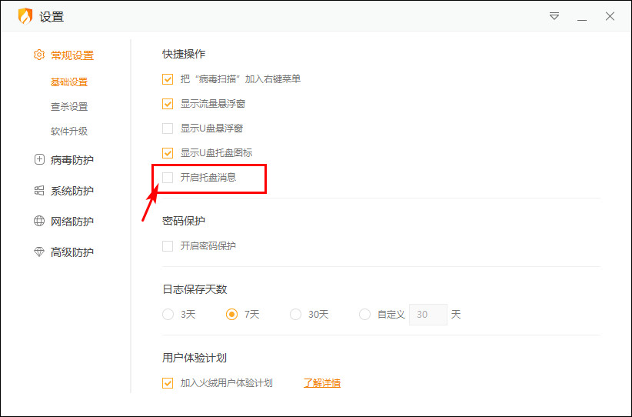Open the title bar dropdown menu icon
This screenshot has height=417, width=632.
point(554,16)
